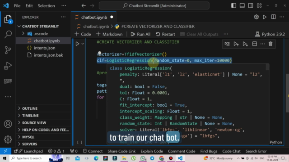Open intents.json in file tree

pos(43,48)
